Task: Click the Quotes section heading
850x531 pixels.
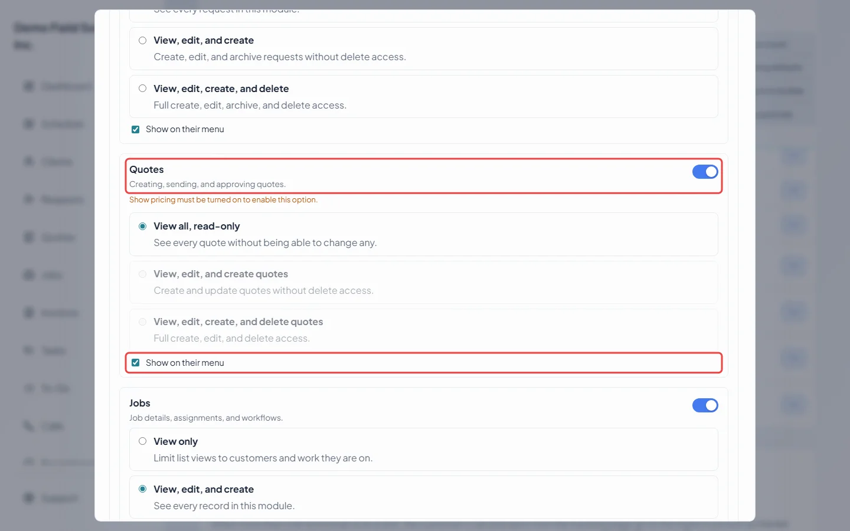Action: point(146,170)
